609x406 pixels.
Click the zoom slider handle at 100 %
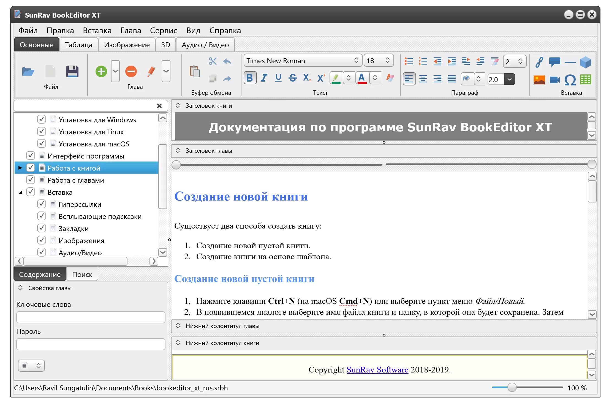click(512, 387)
